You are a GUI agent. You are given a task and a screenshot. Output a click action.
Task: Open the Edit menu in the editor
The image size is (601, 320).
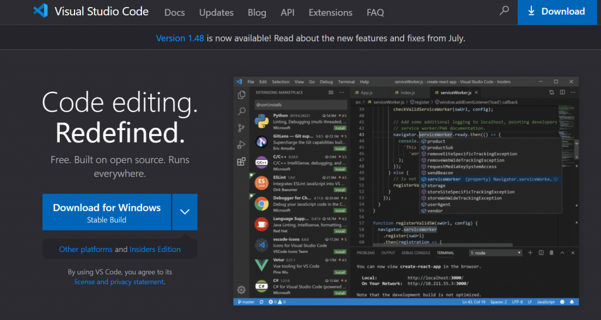pyautogui.click(x=263, y=82)
